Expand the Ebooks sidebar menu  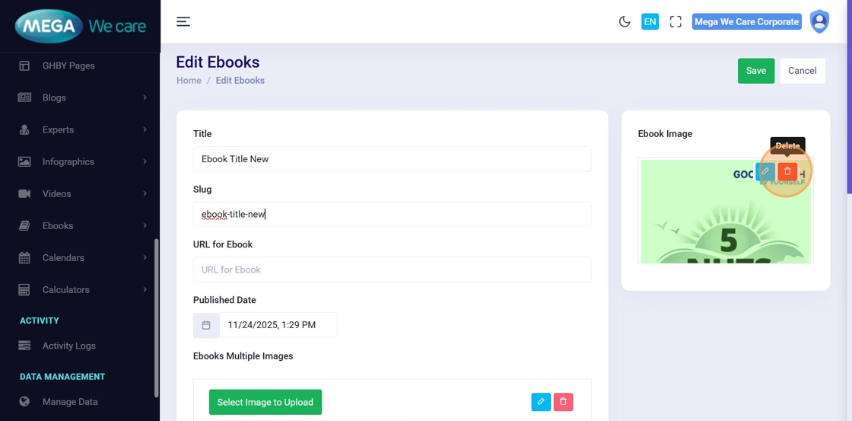click(82, 225)
